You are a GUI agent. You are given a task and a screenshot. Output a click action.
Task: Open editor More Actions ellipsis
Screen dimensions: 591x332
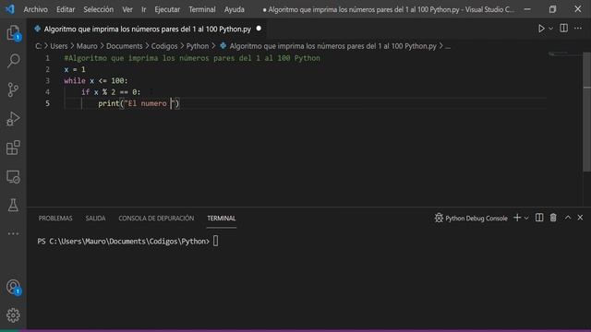point(578,29)
